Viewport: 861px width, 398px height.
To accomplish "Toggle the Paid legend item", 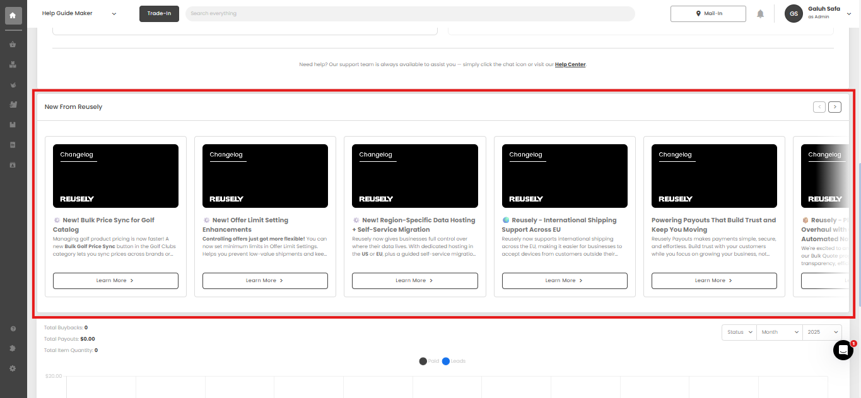I will (429, 361).
